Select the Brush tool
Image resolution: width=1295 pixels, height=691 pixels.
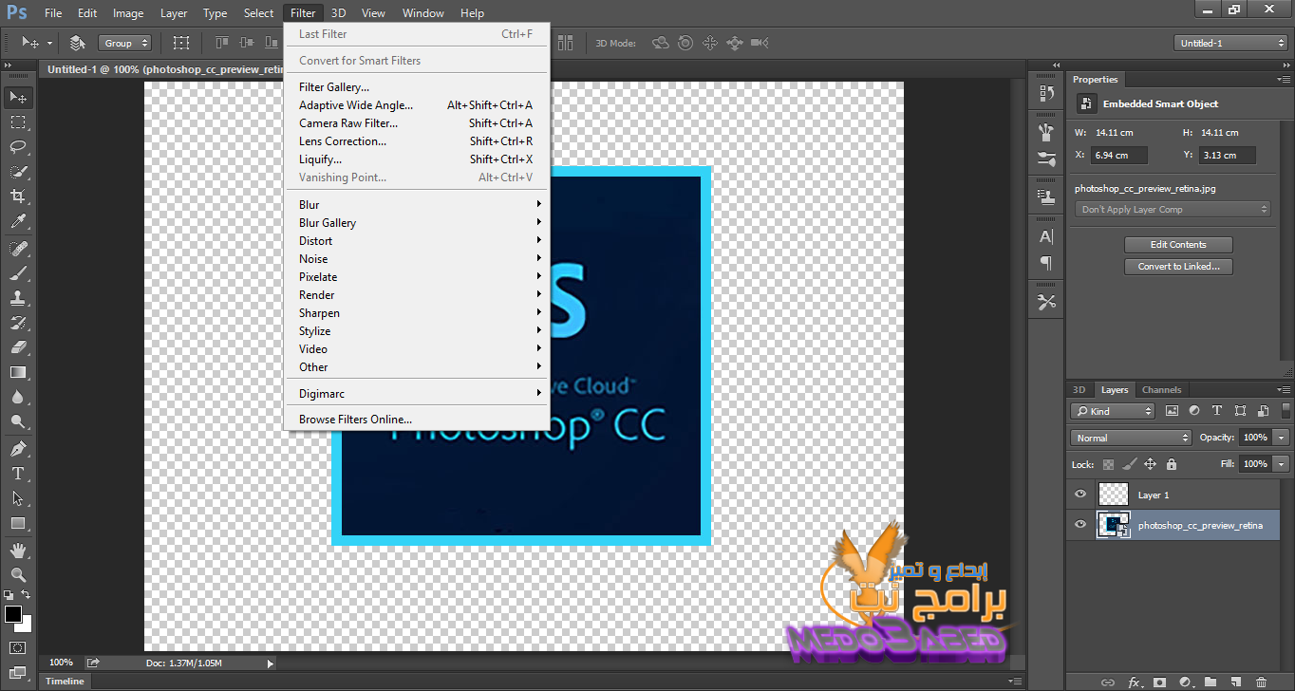(18, 273)
